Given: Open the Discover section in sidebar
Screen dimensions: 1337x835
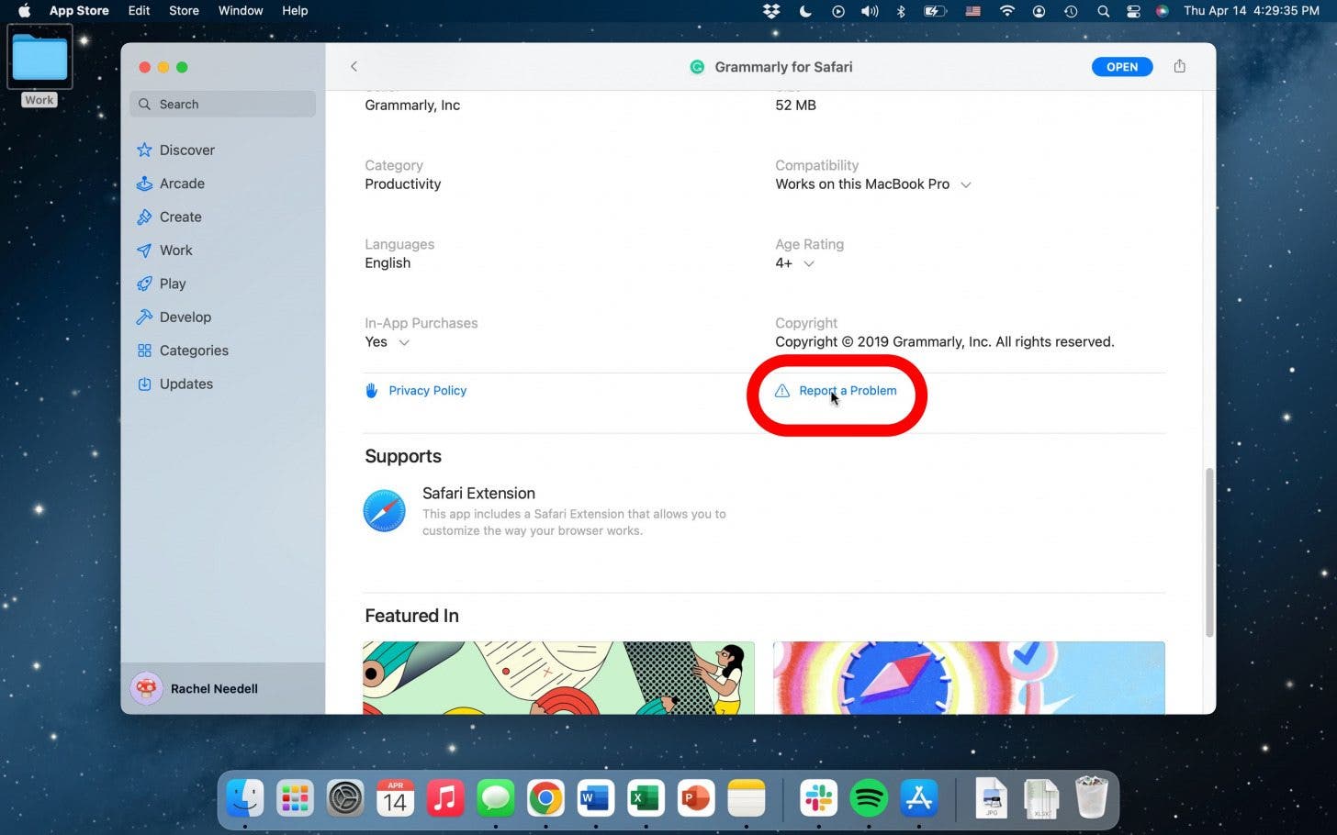Looking at the screenshot, I should 186,150.
